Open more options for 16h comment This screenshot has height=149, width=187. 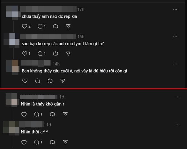pos(175,37)
